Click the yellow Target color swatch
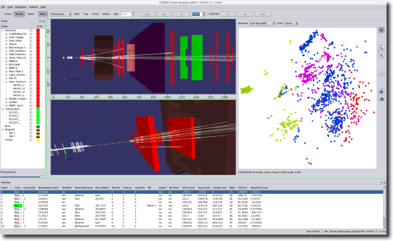 (x=38, y=140)
